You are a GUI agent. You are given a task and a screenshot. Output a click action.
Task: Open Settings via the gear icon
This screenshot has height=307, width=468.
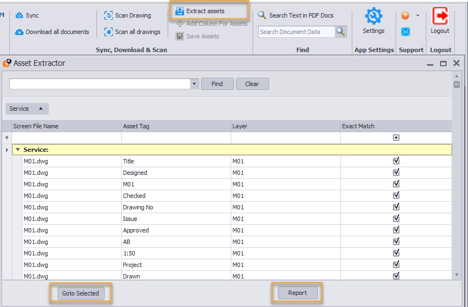point(373,16)
